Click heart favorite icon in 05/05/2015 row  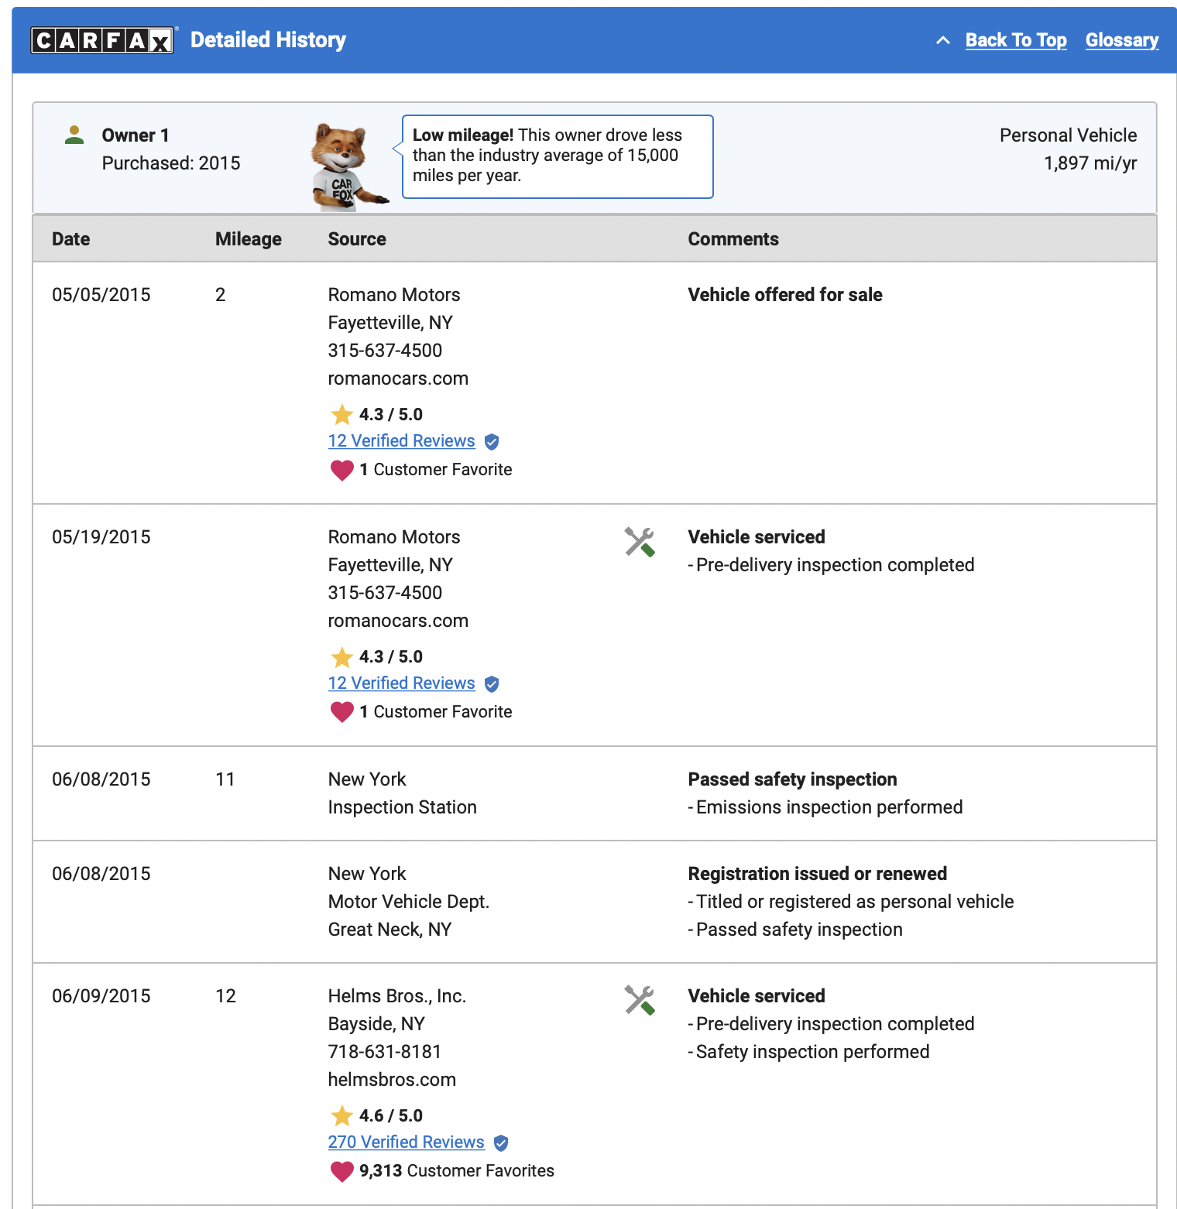click(341, 470)
